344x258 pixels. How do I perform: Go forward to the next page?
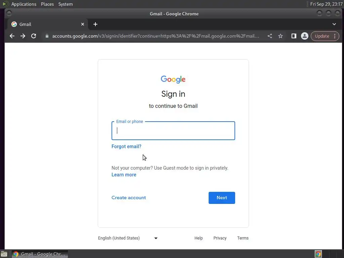(x=23, y=36)
